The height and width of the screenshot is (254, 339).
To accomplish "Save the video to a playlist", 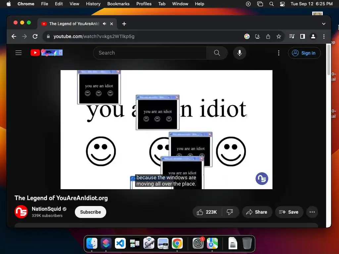I will point(289,212).
